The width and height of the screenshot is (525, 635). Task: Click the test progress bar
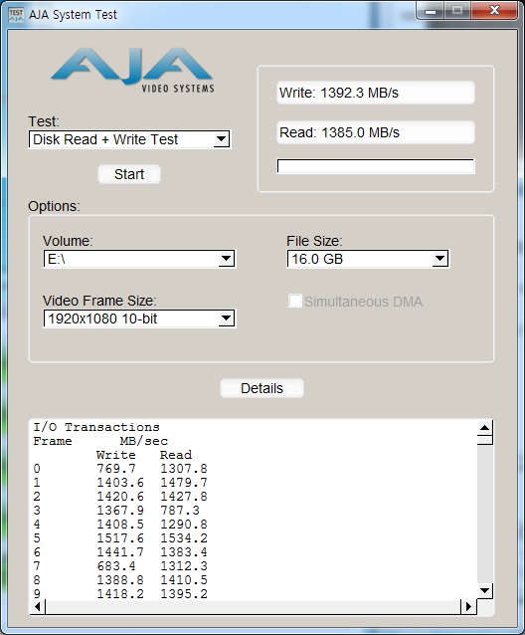coord(375,166)
